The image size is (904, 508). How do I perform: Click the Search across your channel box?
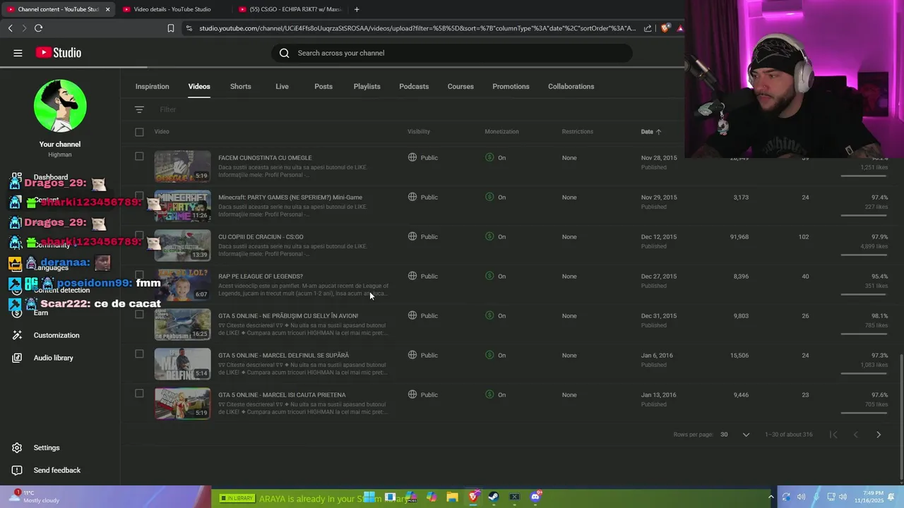(452, 53)
